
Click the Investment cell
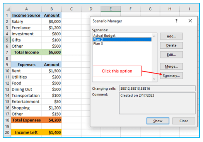pos(26,34)
